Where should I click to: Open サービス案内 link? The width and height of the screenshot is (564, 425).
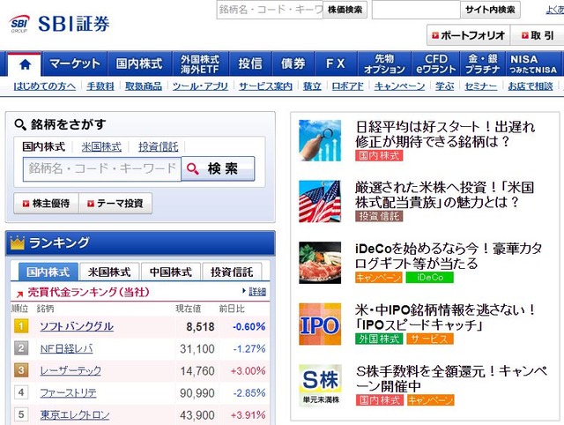tap(265, 86)
